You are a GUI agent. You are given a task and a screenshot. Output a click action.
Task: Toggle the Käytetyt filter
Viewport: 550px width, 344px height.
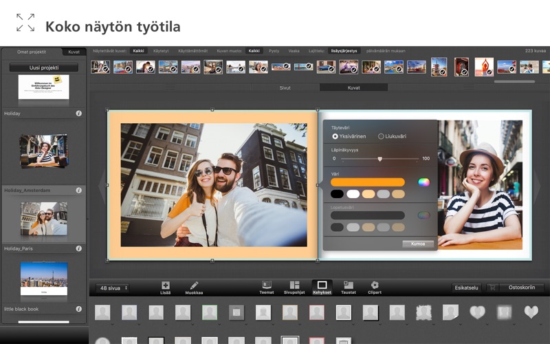point(161,51)
